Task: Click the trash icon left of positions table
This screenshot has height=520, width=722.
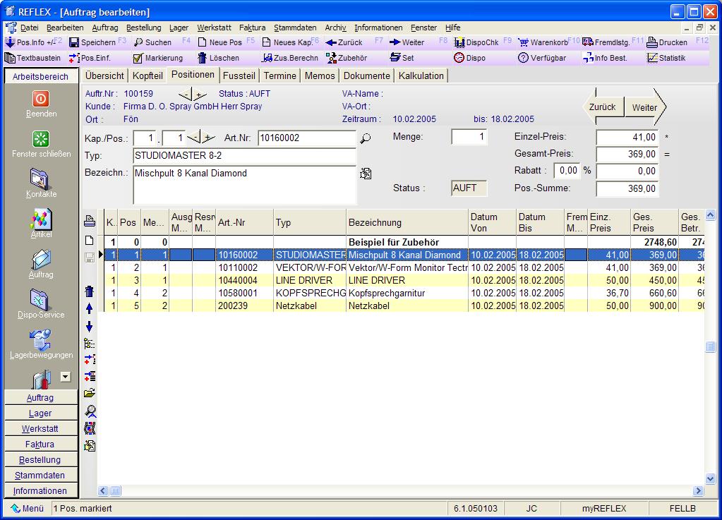Action: [90, 291]
